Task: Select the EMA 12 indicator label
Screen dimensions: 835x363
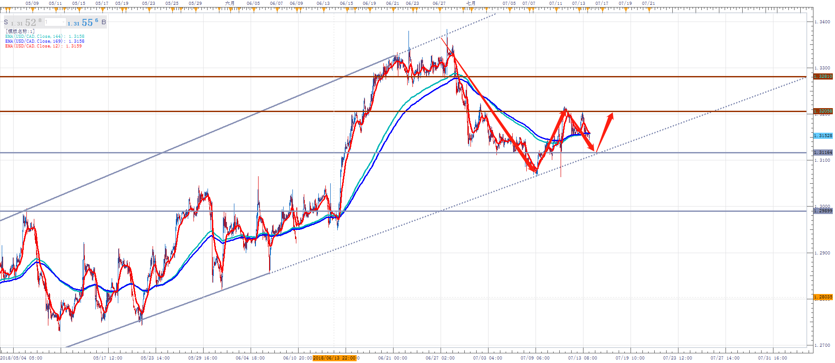Action: 44,46
